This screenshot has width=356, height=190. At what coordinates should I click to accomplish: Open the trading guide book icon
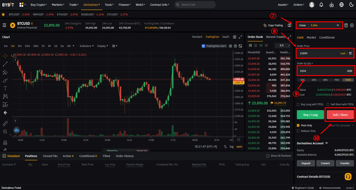click(x=289, y=25)
